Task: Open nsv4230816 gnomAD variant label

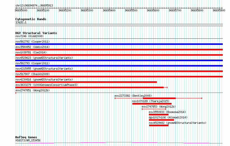Action: pyautogui.click(x=44, y=79)
